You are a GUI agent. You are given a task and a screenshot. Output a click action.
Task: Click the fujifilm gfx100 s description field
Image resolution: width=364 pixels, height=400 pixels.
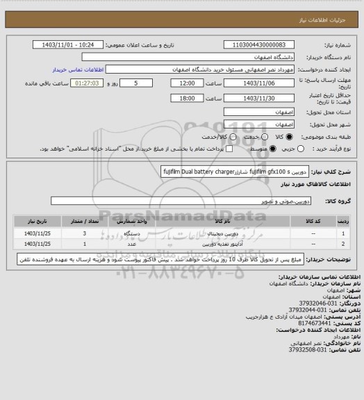coord(235,172)
